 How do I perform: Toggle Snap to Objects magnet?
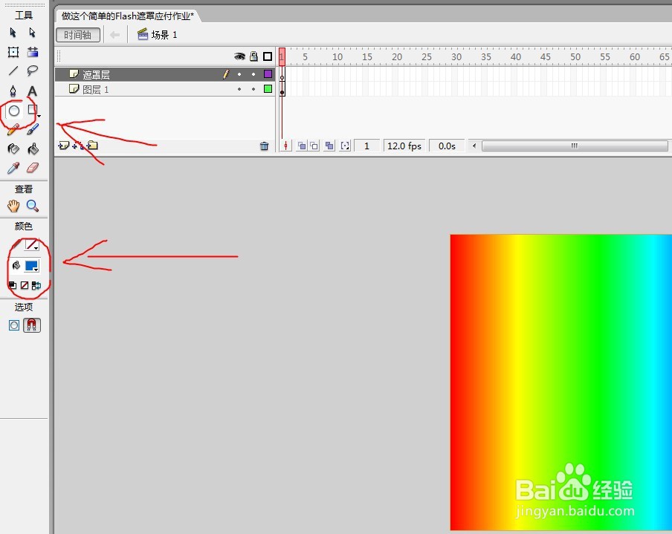pyautogui.click(x=32, y=325)
